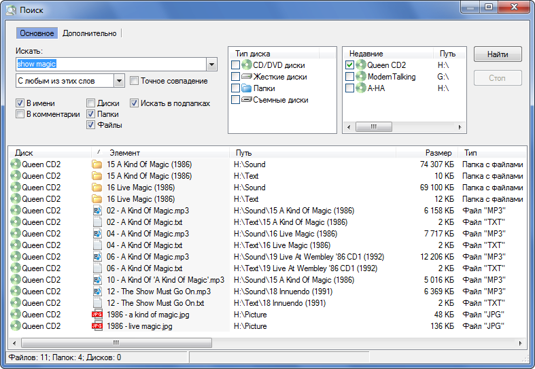Image resolution: width=535 pixels, height=369 pixels.
Task: Click the hard disks drive icon
Action: click(x=247, y=77)
